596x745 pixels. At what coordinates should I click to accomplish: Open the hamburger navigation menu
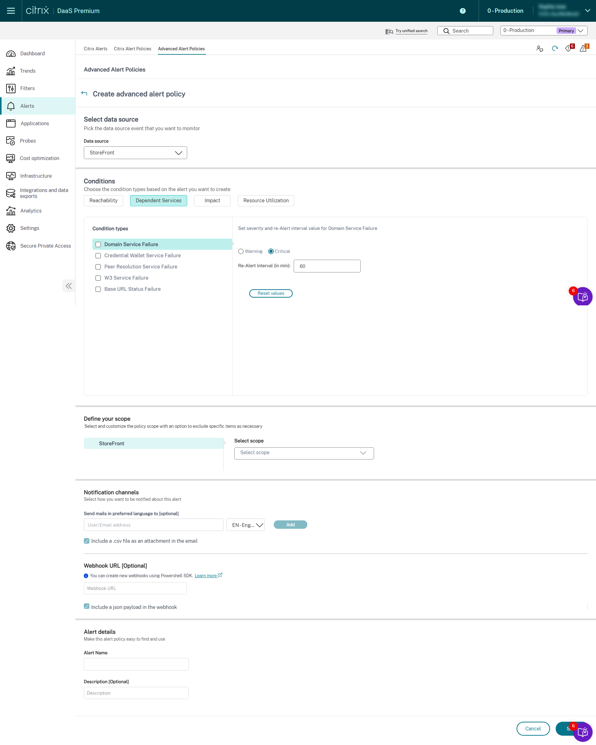[11, 11]
